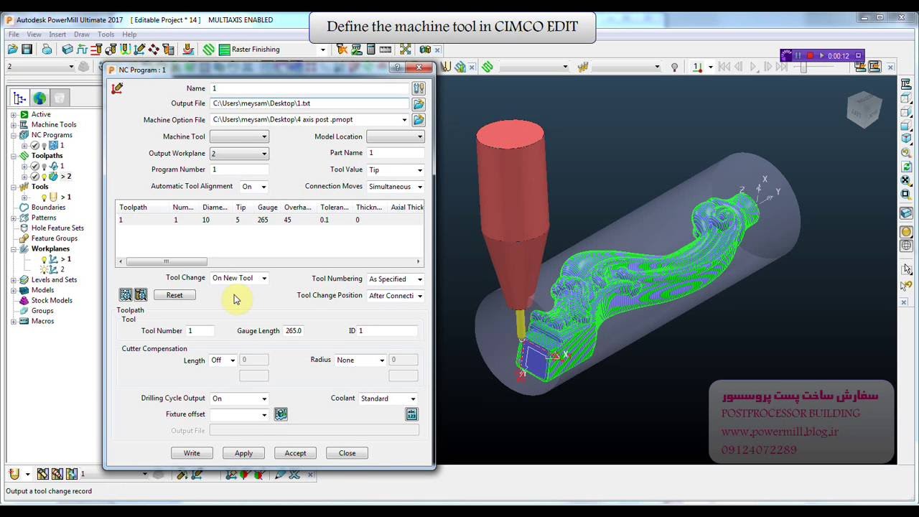This screenshot has height=517, width=919.
Task: Switch to the recycle bin tab in explorer
Action: [60, 98]
